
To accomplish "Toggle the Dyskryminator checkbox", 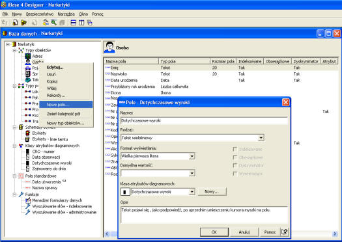I will click(x=235, y=165).
